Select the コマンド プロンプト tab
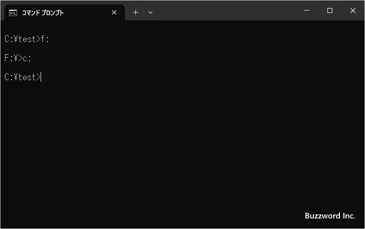Viewport: 365px width, 229px height. 55,13
